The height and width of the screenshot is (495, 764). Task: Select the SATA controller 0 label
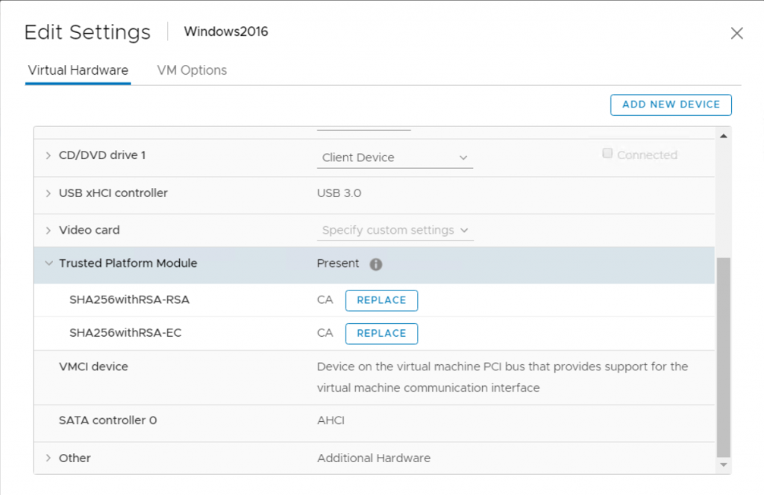point(107,420)
